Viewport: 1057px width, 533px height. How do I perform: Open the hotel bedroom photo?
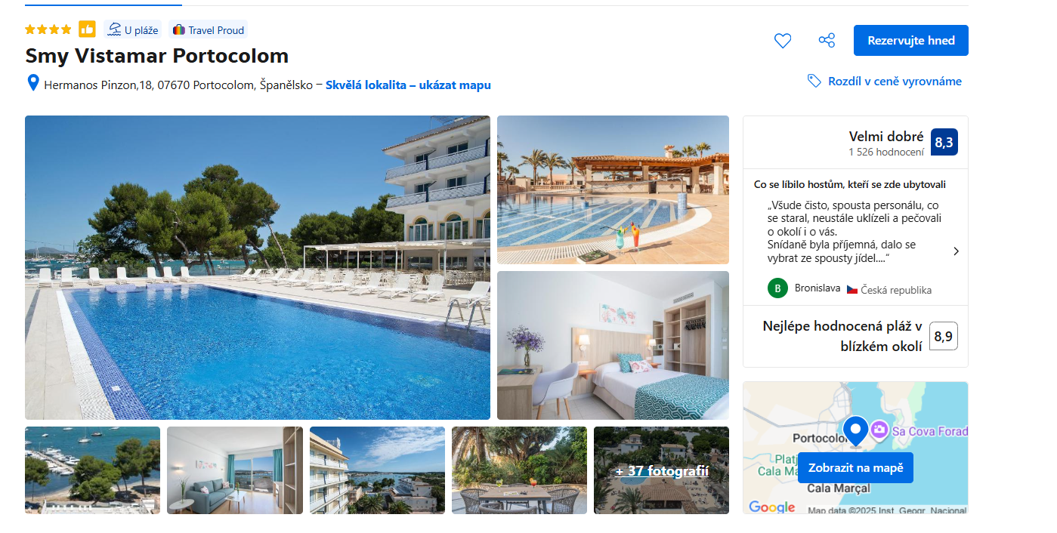[613, 345]
